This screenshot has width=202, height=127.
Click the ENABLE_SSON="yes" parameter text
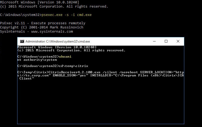tap(71, 75)
